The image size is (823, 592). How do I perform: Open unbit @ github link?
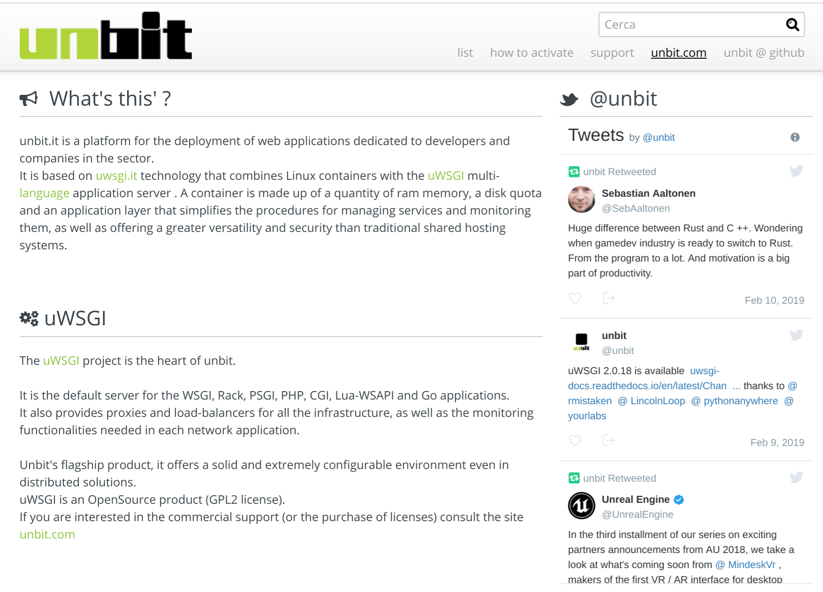click(764, 53)
